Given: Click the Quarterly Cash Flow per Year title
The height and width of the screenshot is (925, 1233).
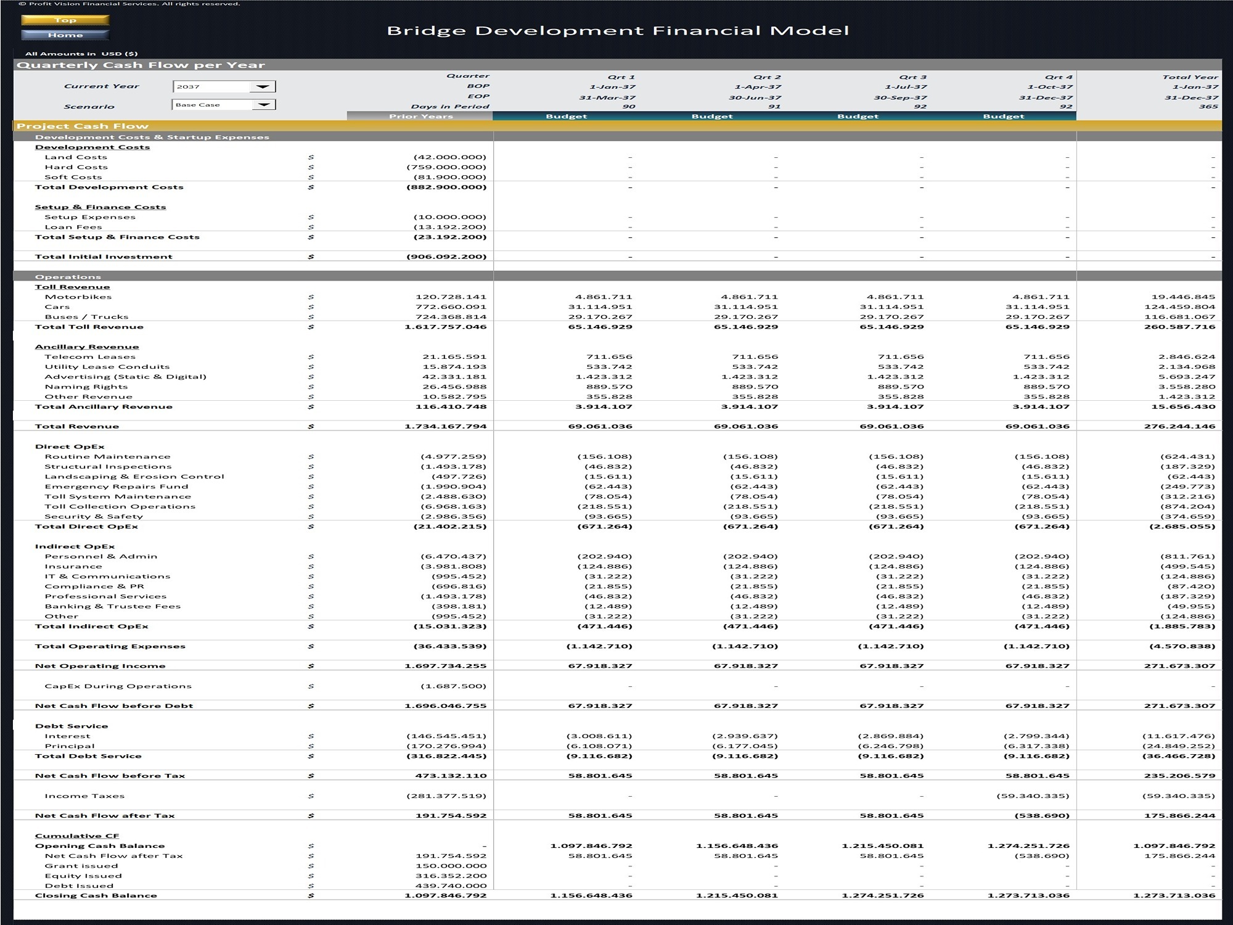Looking at the screenshot, I should coord(141,65).
